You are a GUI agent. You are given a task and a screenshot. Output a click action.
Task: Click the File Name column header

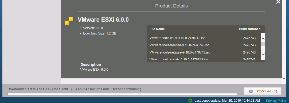click(157, 29)
